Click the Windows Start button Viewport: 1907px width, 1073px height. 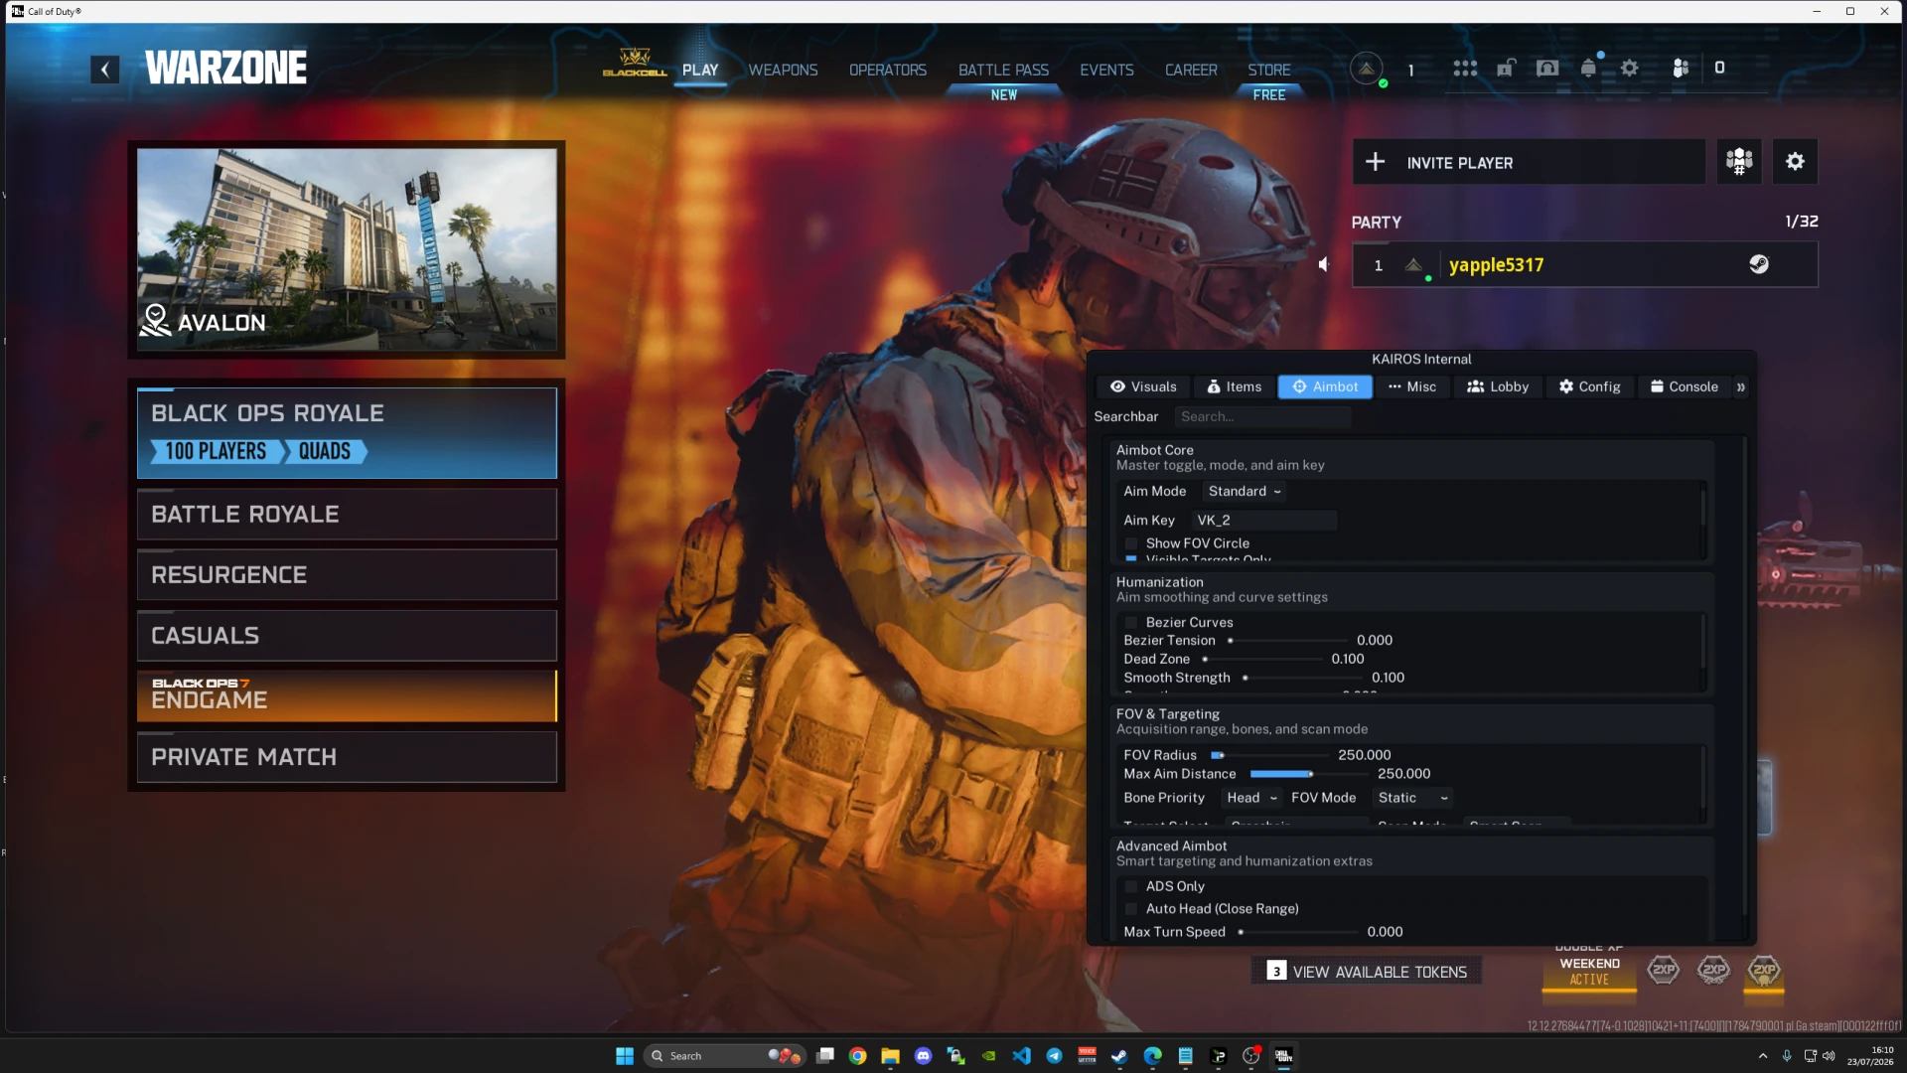(x=625, y=1056)
